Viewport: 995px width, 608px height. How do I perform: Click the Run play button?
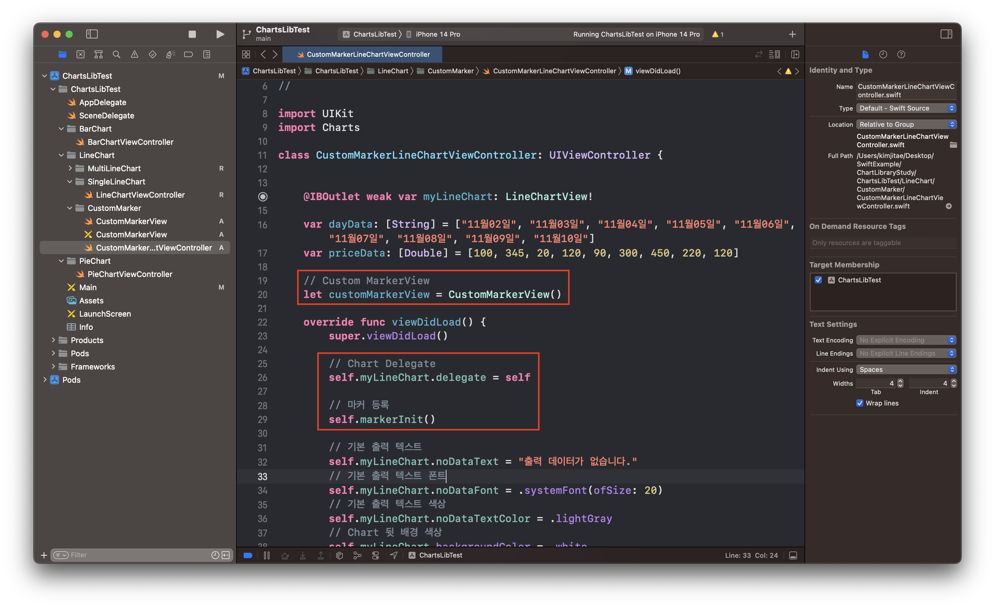(x=220, y=34)
